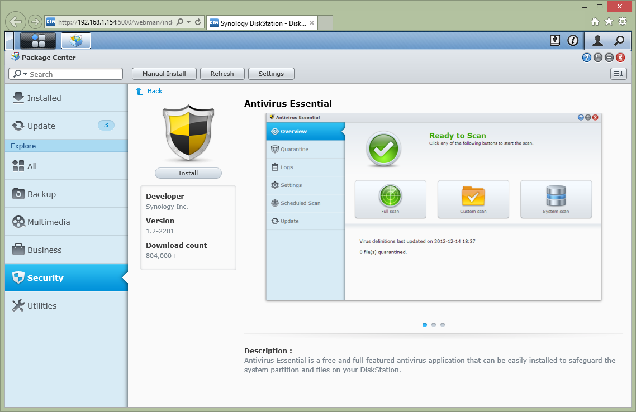Viewport: 636px width, 412px height.
Task: Open the DSM main menu icon
Action: click(x=38, y=41)
